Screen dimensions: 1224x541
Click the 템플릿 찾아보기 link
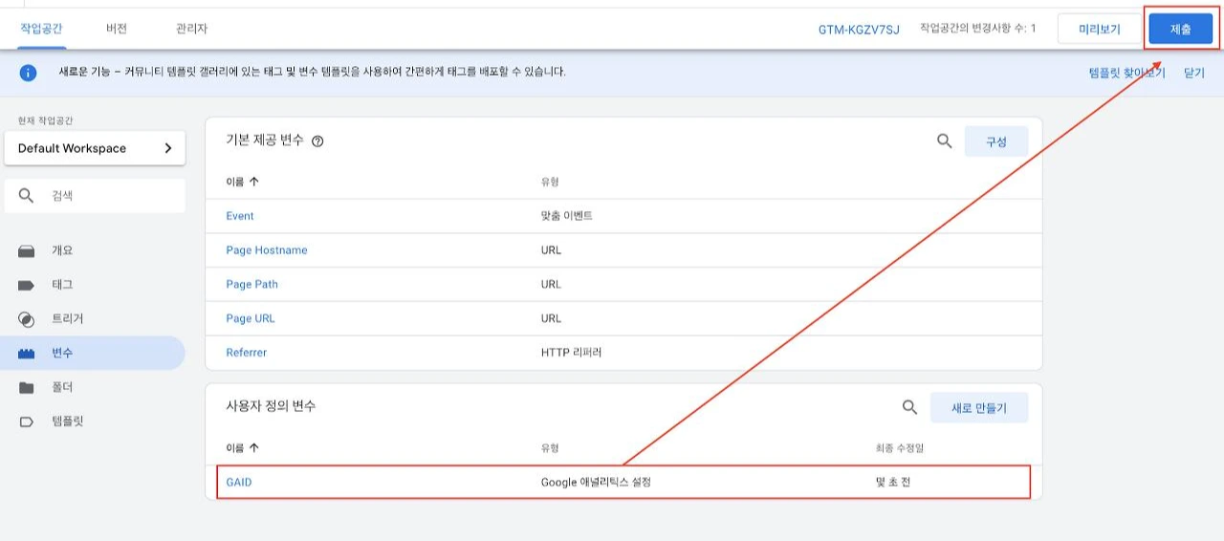click(1126, 73)
